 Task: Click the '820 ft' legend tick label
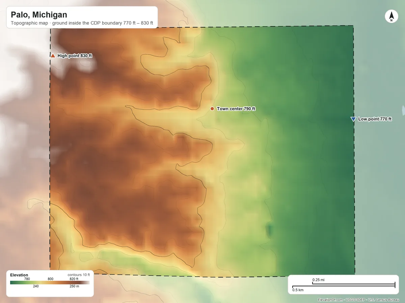coord(74,279)
